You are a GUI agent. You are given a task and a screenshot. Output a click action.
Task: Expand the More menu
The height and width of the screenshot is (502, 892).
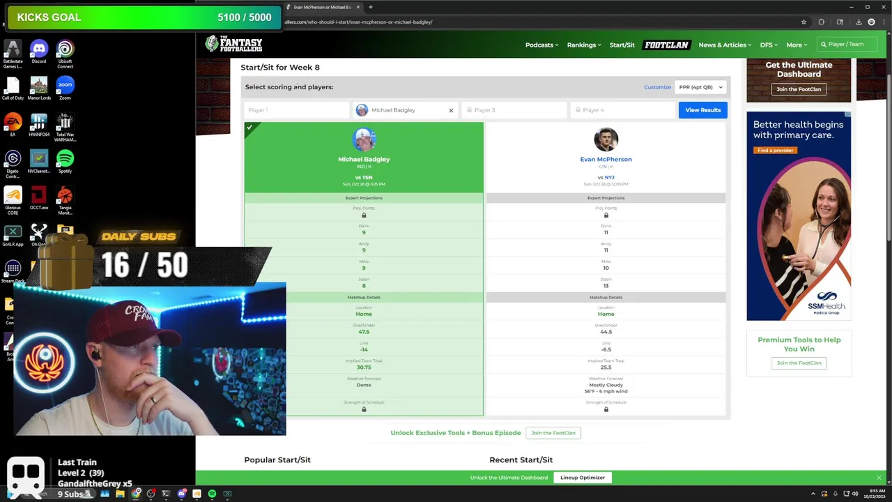click(x=797, y=45)
